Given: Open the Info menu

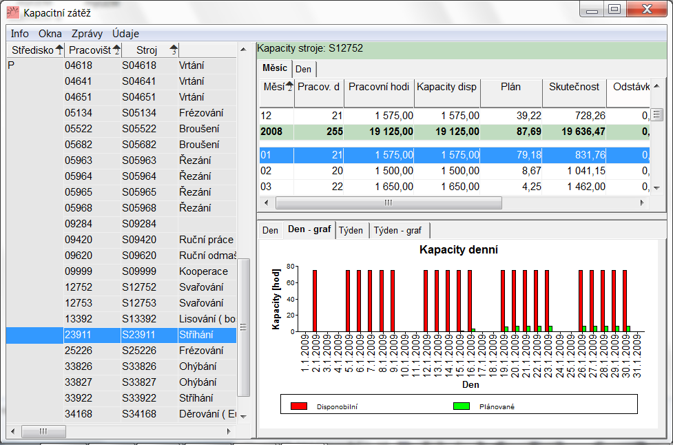Looking at the screenshot, I should (20, 34).
